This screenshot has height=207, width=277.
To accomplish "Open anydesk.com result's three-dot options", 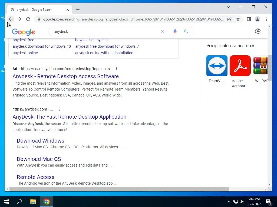I will [60, 109].
